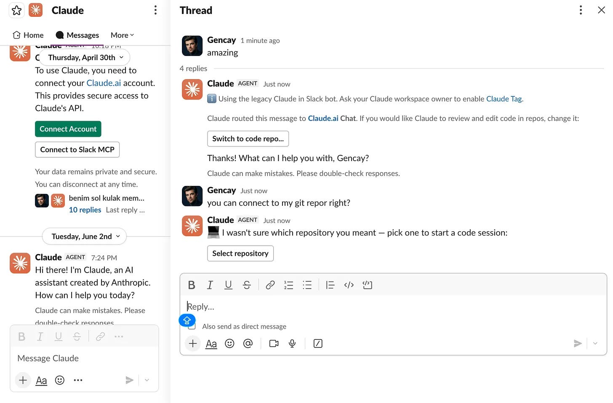Check Also send as direct message
613x403 pixels.
(192, 326)
